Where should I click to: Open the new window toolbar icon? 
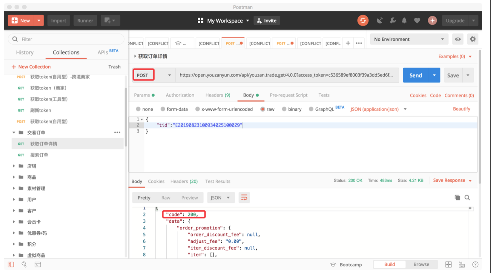coord(110,21)
